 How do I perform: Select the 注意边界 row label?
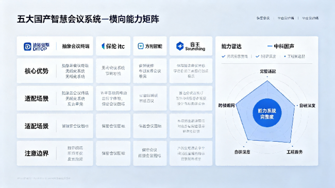click(x=37, y=153)
